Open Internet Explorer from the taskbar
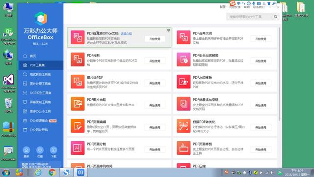Viewport: 314px width, 177px height. pyautogui.click(x=38, y=173)
